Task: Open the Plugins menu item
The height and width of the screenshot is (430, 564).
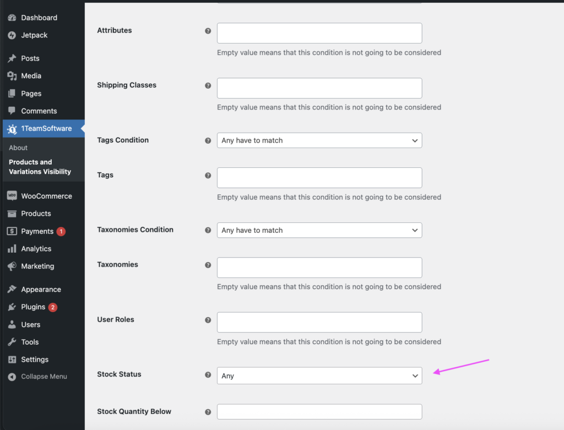Action: (33, 307)
